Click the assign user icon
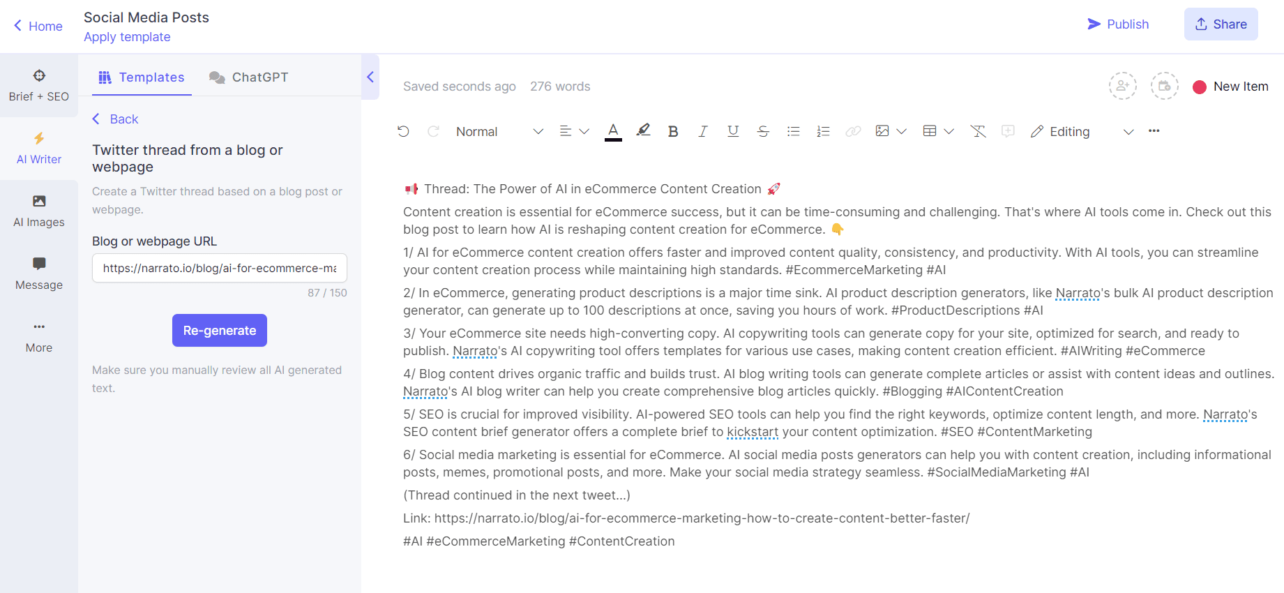This screenshot has height=593, width=1284. click(1123, 87)
